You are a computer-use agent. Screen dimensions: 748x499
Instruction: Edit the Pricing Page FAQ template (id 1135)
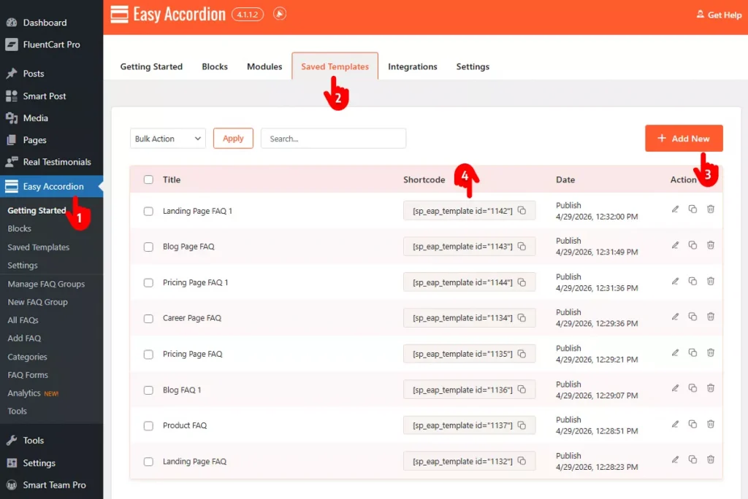(x=675, y=352)
